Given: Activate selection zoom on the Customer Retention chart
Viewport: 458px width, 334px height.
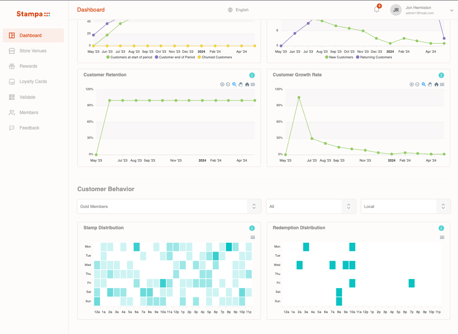Looking at the screenshot, I should pyautogui.click(x=235, y=84).
